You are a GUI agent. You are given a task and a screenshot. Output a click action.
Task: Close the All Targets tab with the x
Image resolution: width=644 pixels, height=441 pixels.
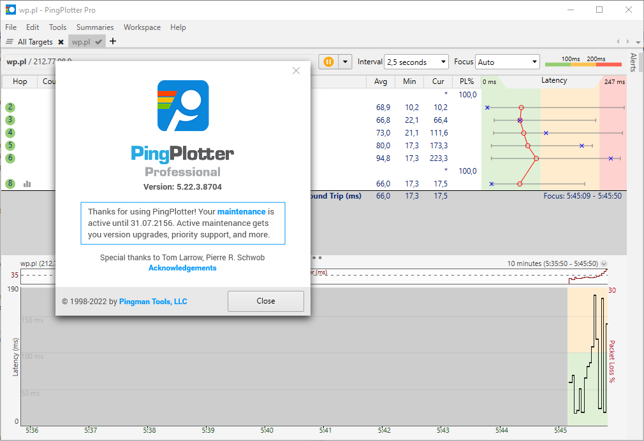coord(61,42)
